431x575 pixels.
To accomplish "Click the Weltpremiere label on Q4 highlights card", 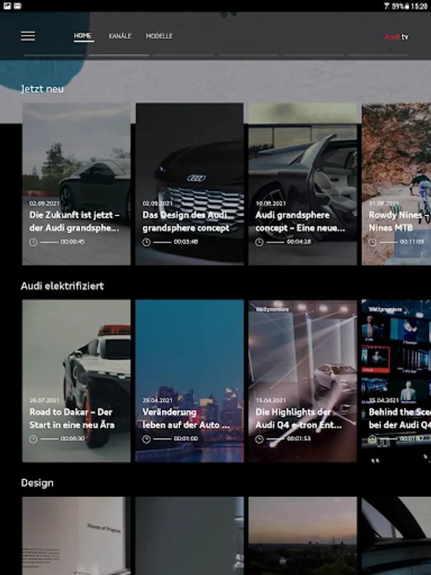I will pyautogui.click(x=272, y=309).
